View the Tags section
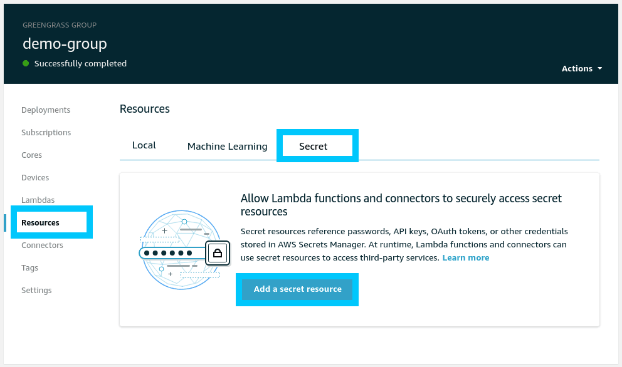The height and width of the screenshot is (367, 622). tap(29, 267)
